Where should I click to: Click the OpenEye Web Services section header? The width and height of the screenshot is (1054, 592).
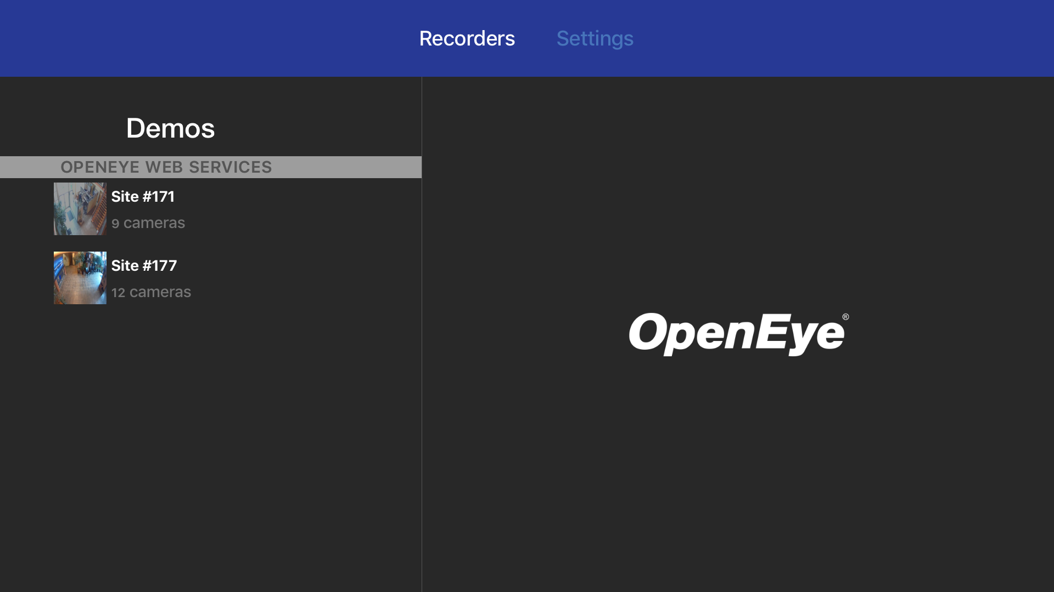click(x=211, y=167)
